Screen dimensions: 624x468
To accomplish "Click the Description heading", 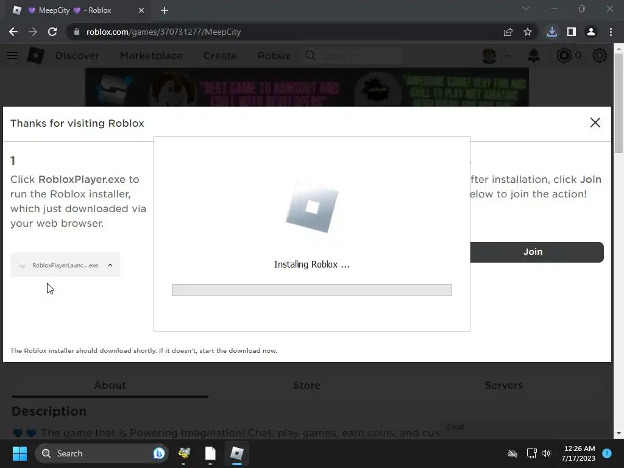I will [49, 411].
